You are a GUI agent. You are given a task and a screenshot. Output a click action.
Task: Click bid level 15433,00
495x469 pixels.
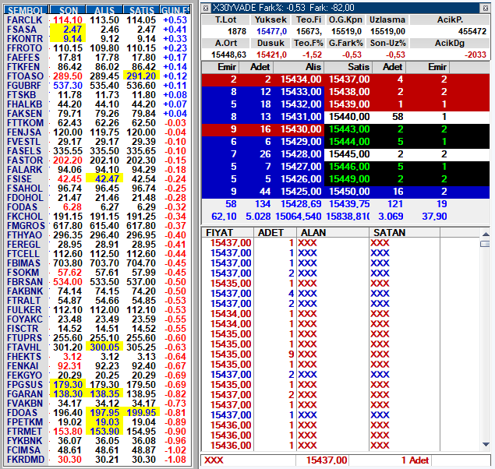pos(301,92)
